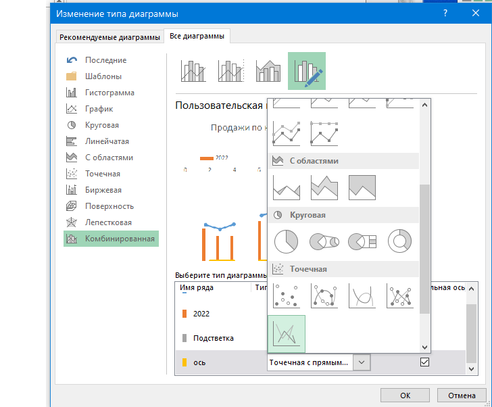Viewport: 492px width, 407px height.
Task: Switch to the Рекомендуемые диаграммы tab
Action: 109,37
